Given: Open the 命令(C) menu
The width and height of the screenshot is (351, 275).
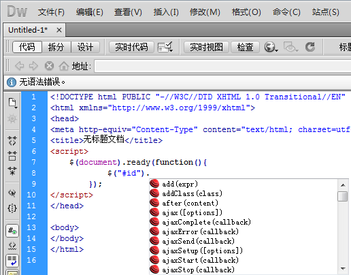Looking at the screenshot, I should point(286,12).
